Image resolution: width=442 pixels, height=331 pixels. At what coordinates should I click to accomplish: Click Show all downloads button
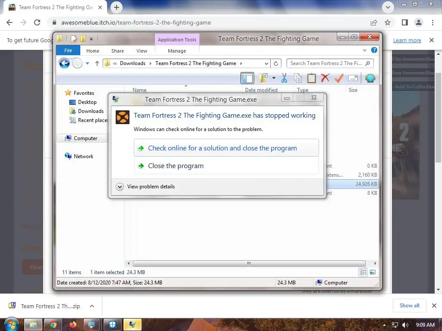point(409,306)
